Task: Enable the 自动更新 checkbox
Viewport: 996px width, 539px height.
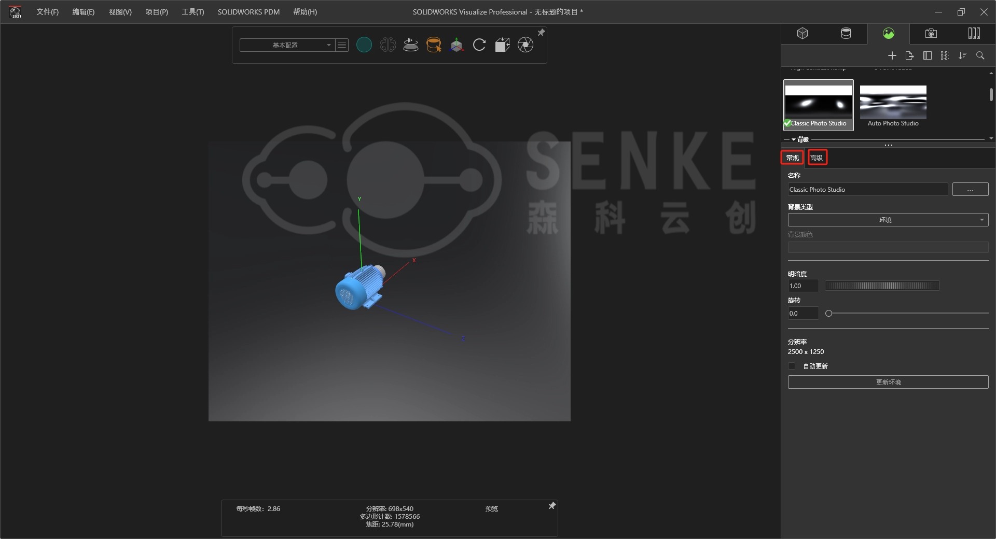Action: click(792, 366)
